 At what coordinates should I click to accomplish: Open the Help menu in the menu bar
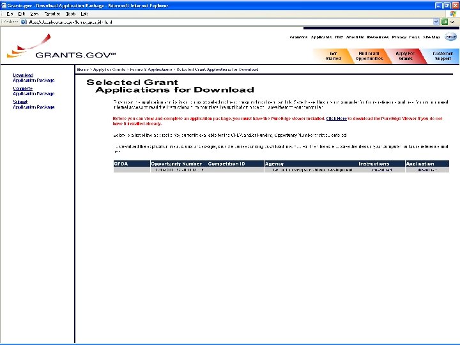tap(84, 14)
